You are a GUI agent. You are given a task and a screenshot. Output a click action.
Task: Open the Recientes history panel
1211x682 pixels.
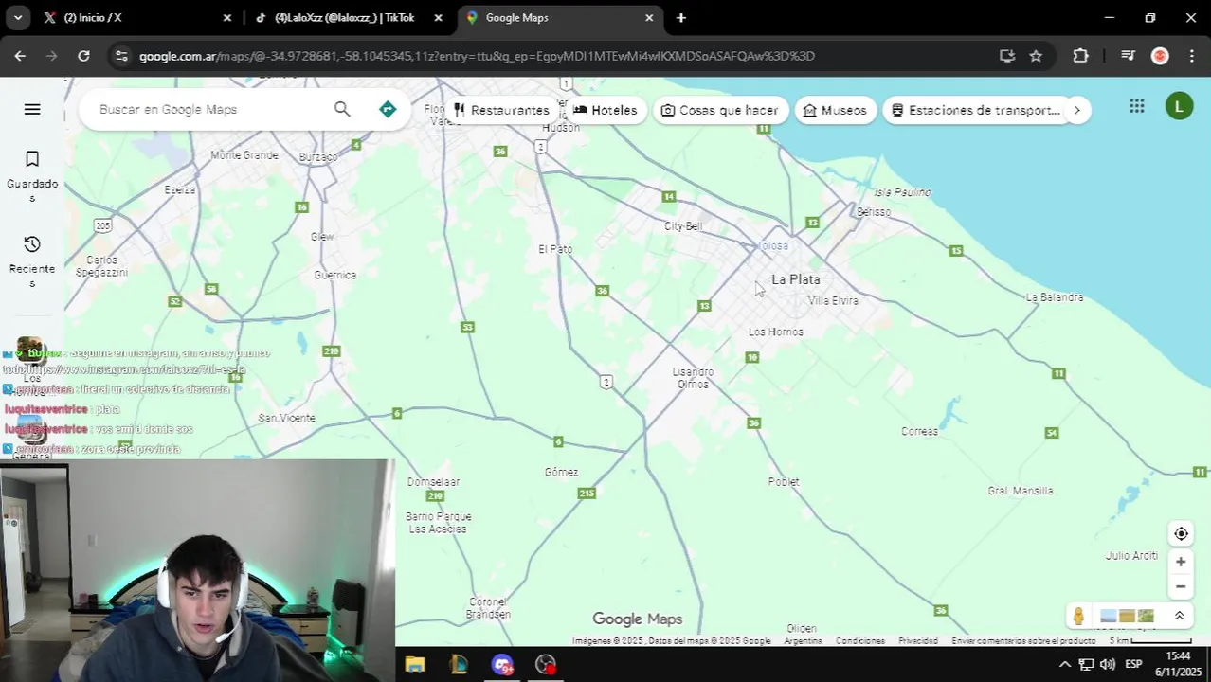pos(32,262)
